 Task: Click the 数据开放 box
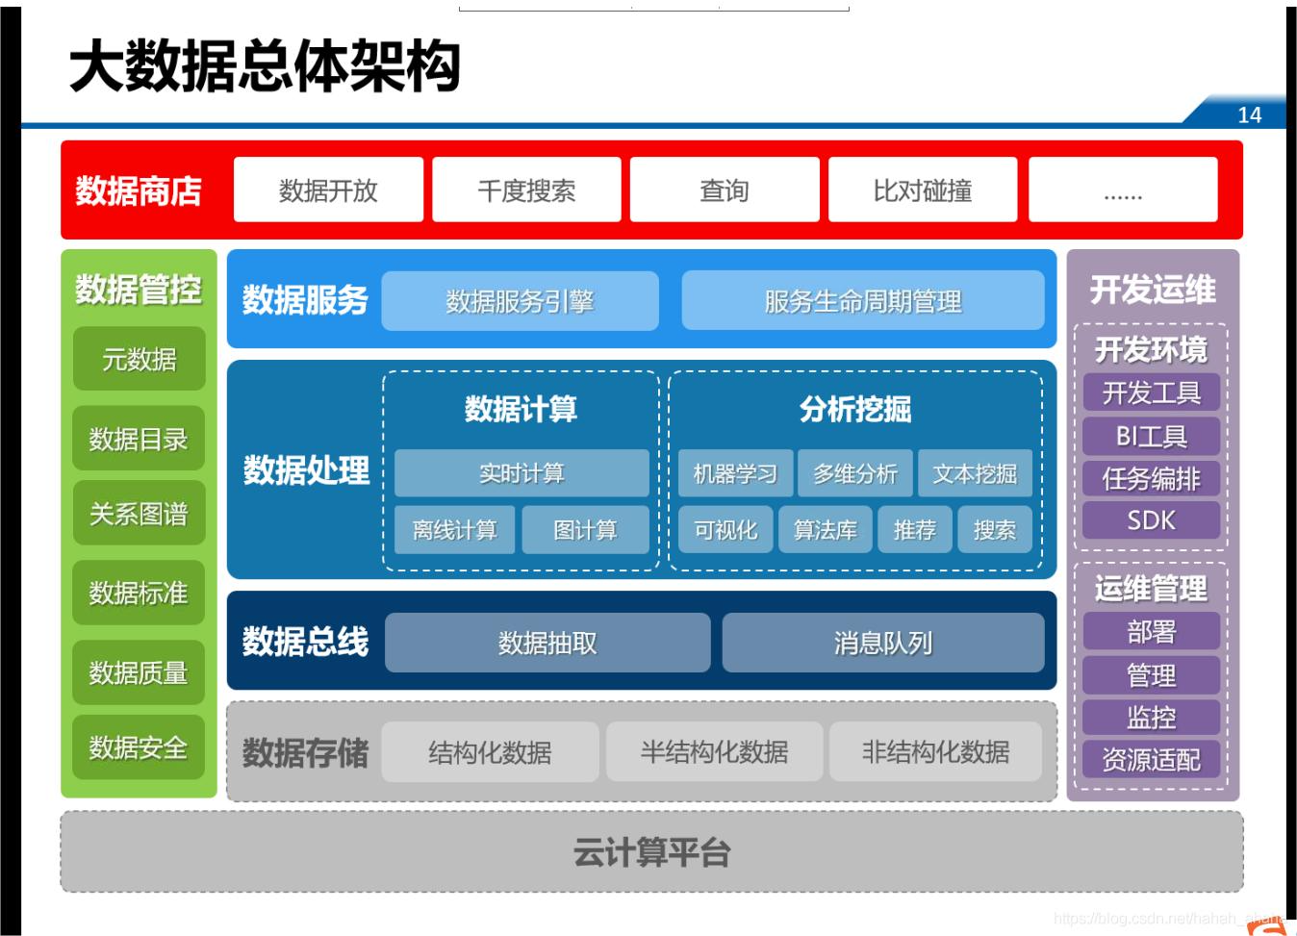[328, 190]
